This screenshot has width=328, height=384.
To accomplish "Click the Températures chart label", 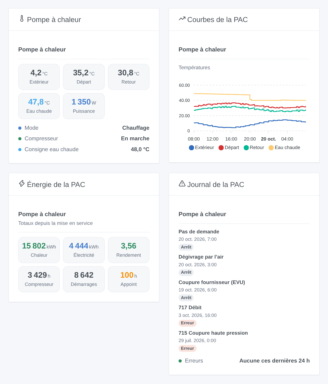I will pyautogui.click(x=194, y=68).
